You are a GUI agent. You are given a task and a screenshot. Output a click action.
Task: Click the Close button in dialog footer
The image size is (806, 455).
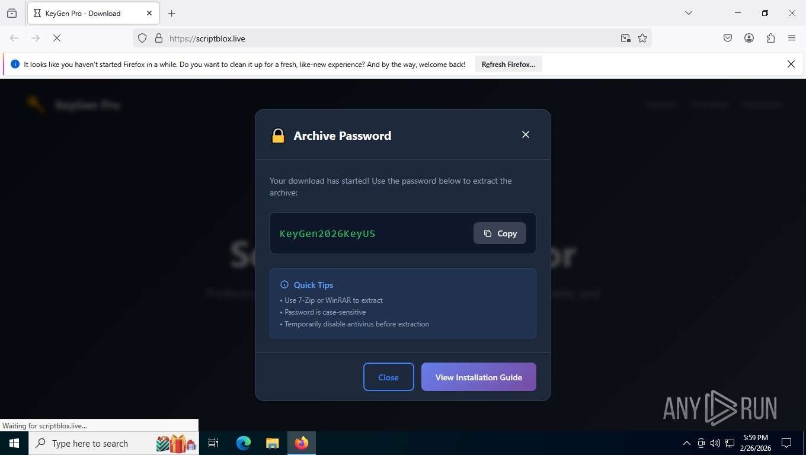389,377
